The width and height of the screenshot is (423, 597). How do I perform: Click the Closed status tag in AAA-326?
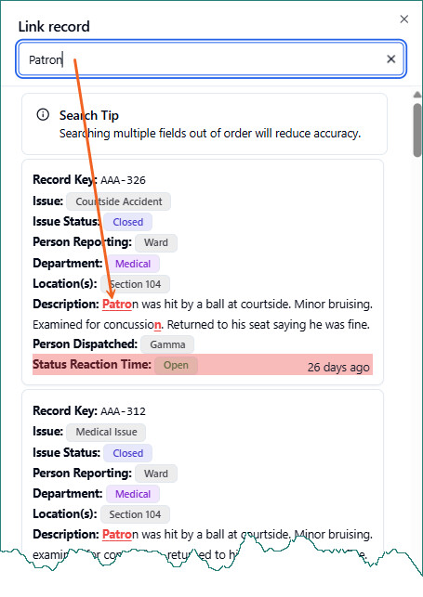pyautogui.click(x=127, y=222)
